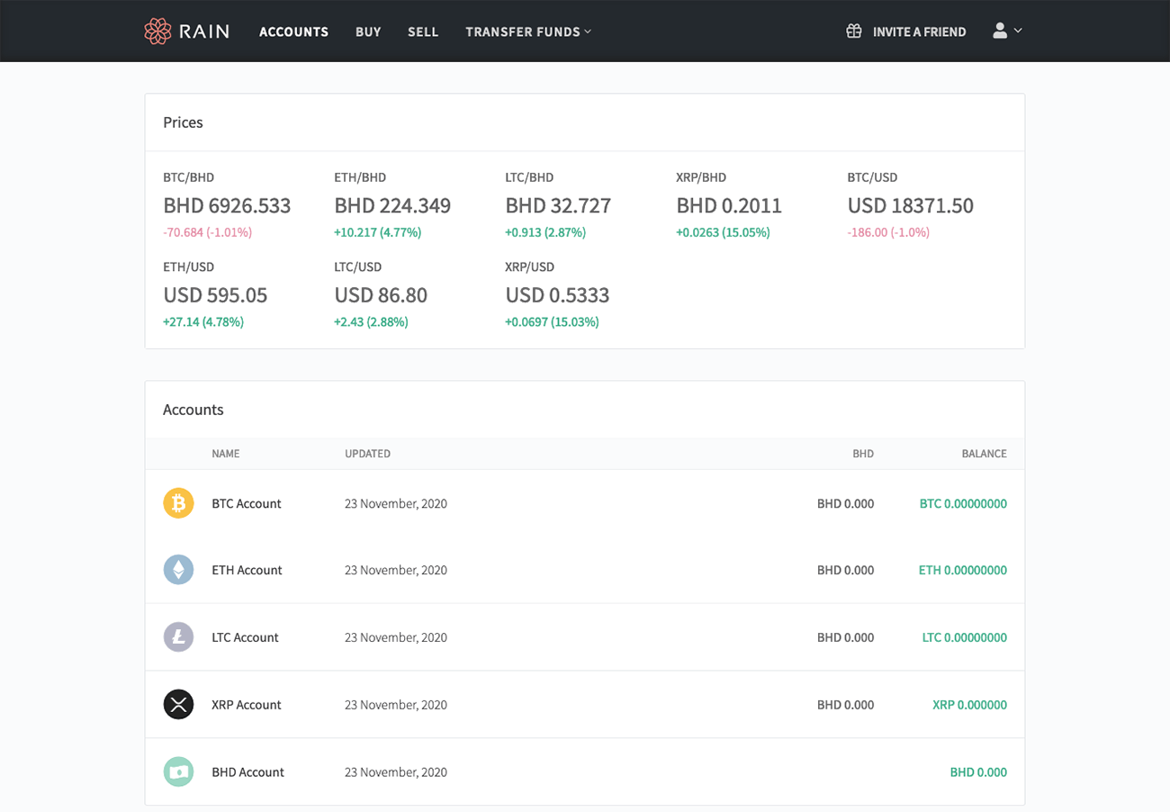Click the +0.913 (2.87%) change
This screenshot has height=812, width=1170.
click(x=545, y=232)
